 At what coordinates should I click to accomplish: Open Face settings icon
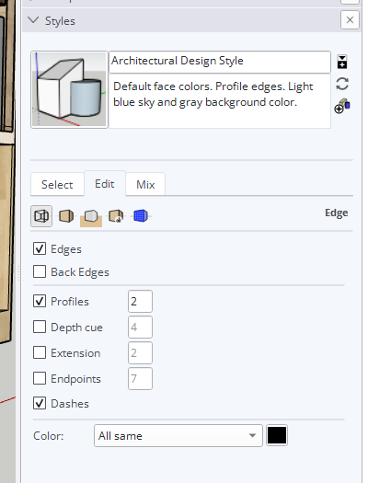pos(66,216)
